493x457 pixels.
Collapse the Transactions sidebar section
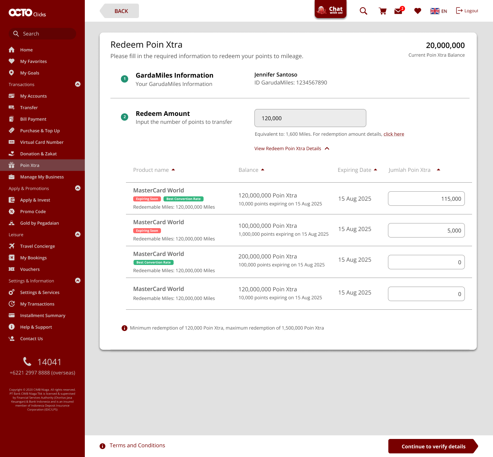tap(78, 84)
